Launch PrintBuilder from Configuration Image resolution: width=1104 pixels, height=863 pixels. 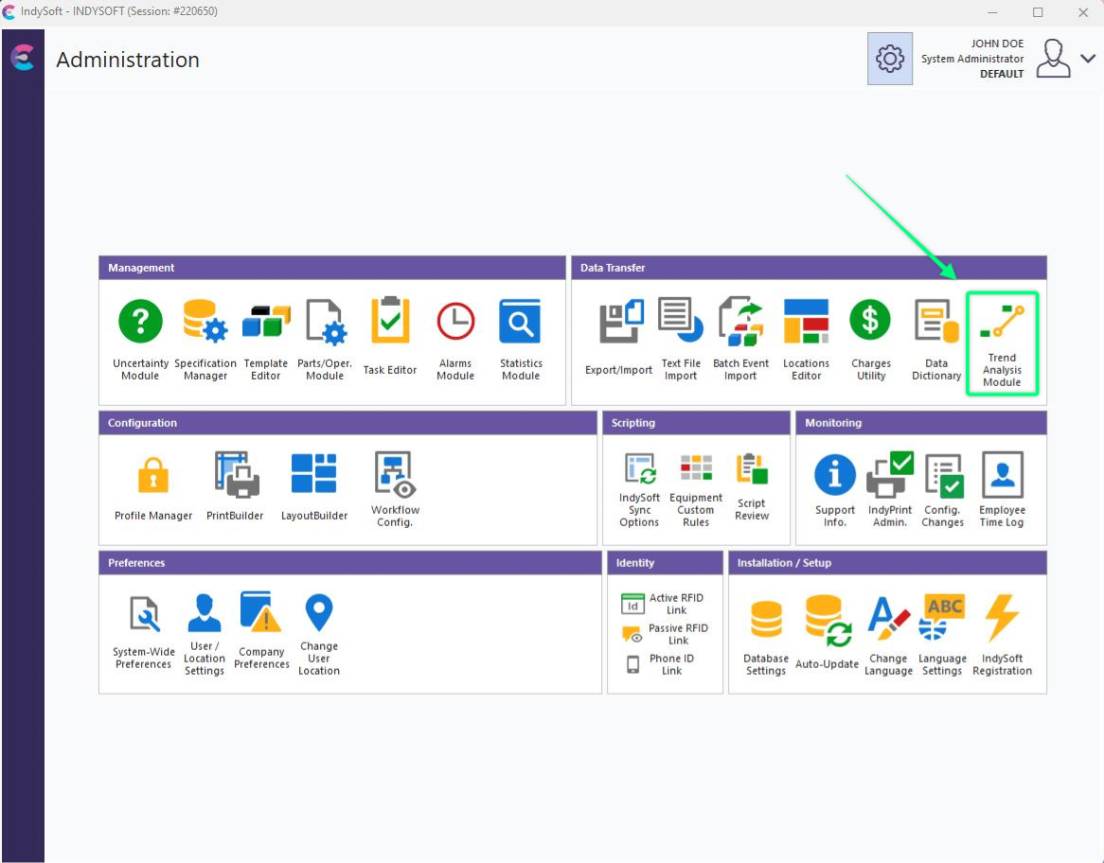[x=235, y=475]
